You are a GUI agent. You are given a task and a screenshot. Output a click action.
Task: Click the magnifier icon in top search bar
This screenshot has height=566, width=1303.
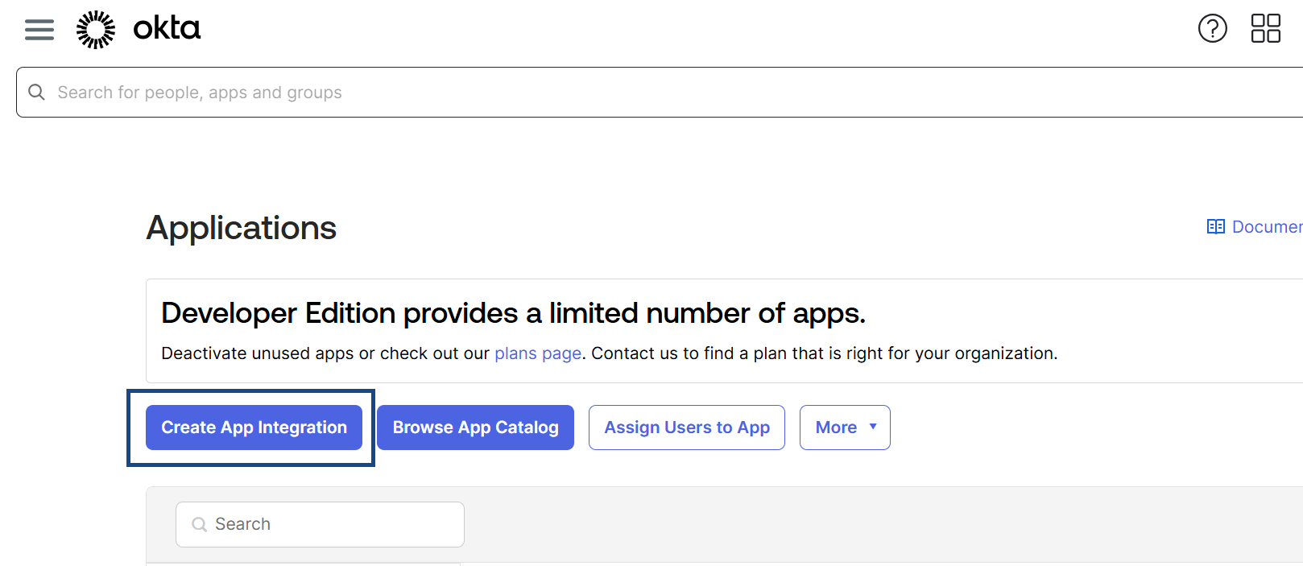coord(36,93)
